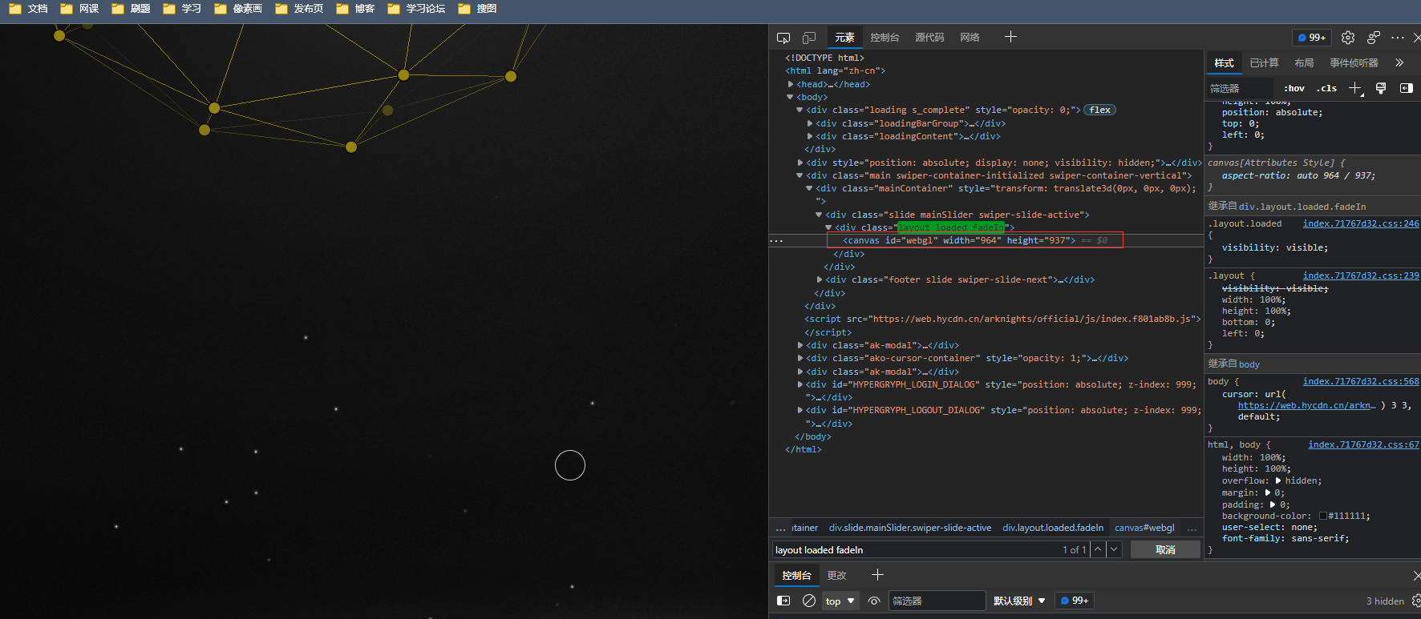This screenshot has width=1421, height=619.
Task: Go to next search result arrow
Action: coord(1114,549)
